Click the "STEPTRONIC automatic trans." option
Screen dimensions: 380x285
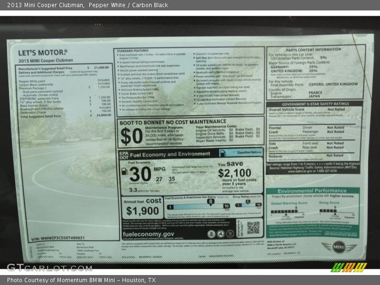click(x=39, y=98)
